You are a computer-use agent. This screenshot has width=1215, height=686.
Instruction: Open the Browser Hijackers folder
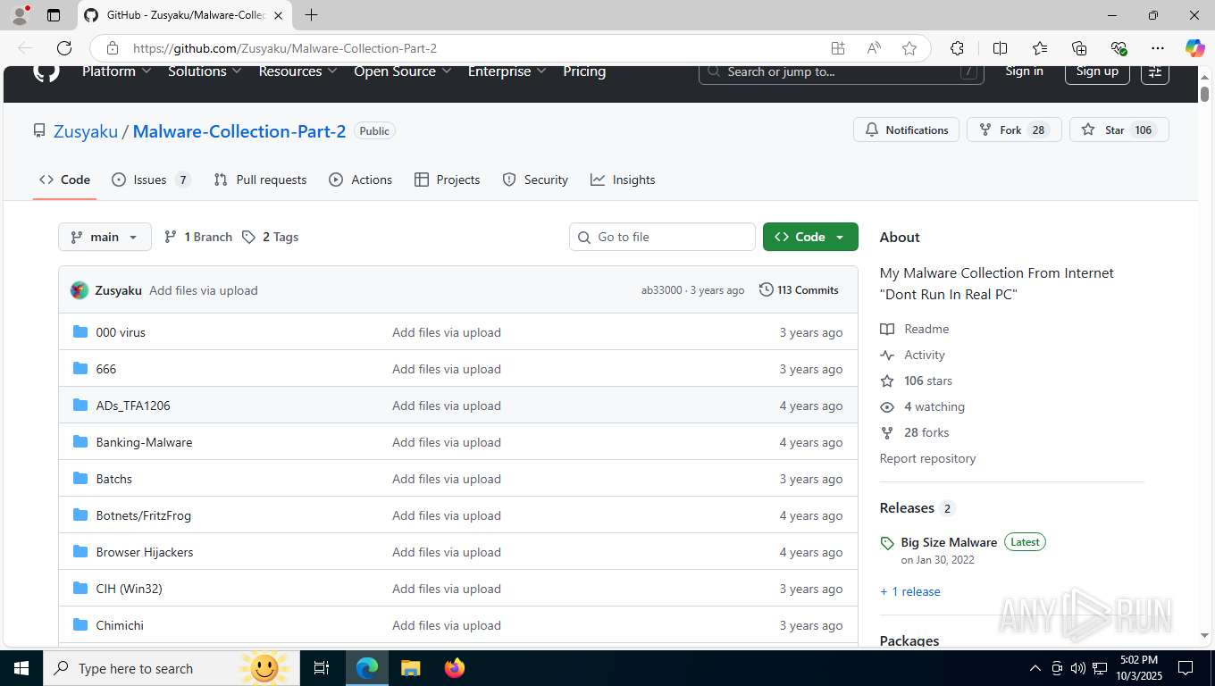145,552
